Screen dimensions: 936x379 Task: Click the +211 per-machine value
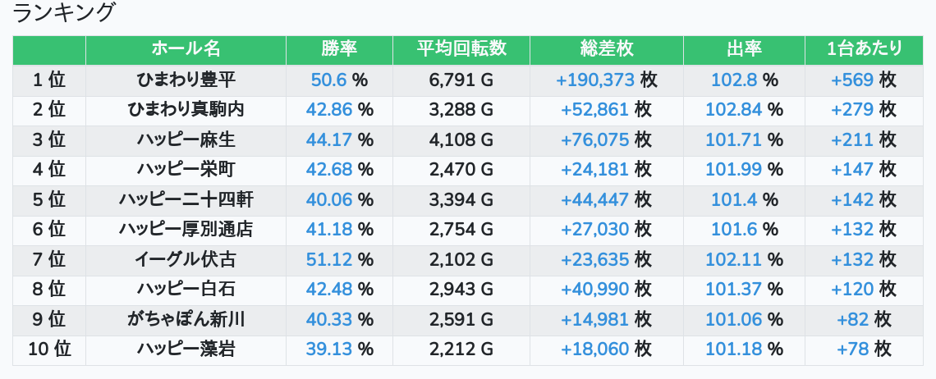[x=852, y=139]
